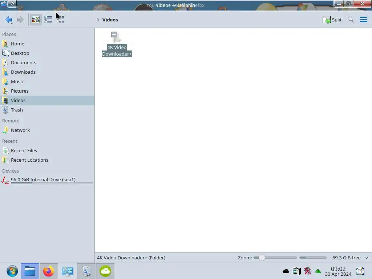This screenshot has height=279, width=372.
Task: Expand the 69.3 GiB free dropdown arrow
Action: point(366,258)
